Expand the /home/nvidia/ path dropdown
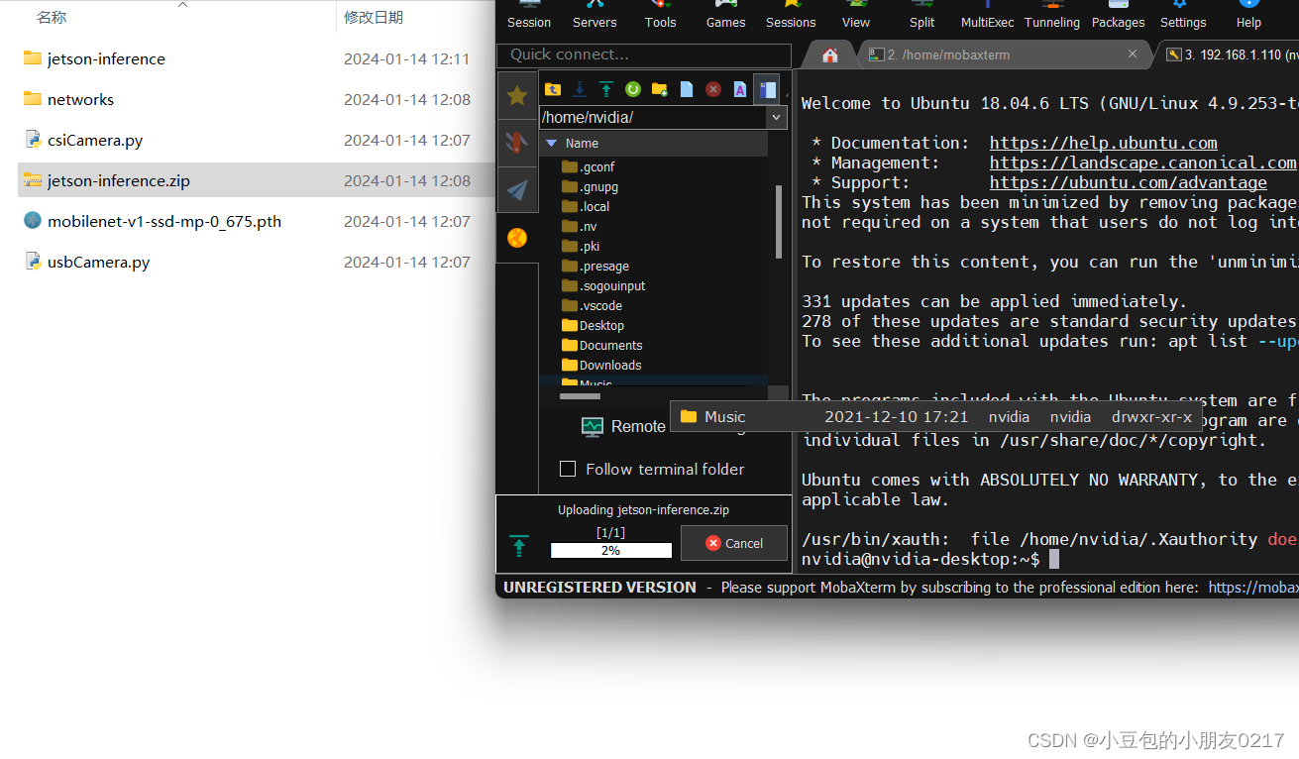Viewport: 1299px width, 759px height. (777, 118)
